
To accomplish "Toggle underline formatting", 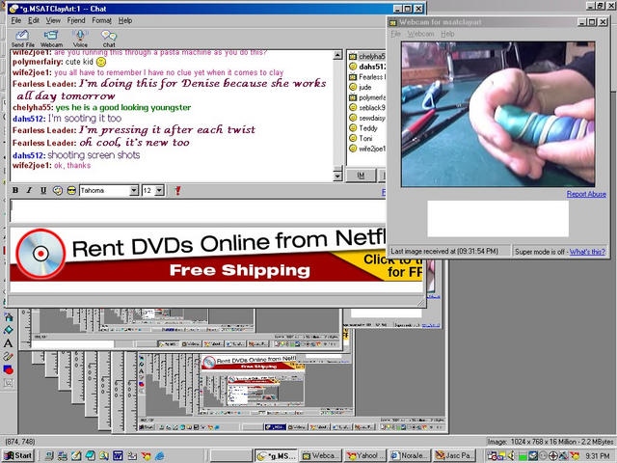I will [43, 191].
